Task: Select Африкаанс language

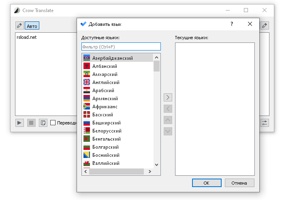Action: [x=118, y=106]
